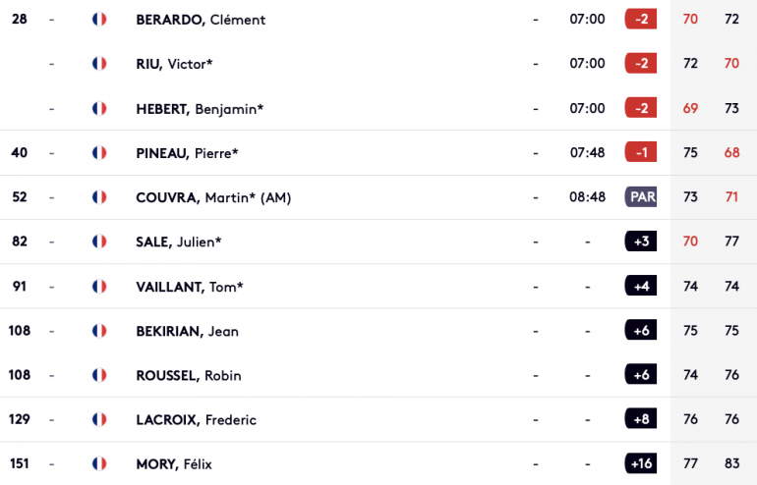Open LACROIX, Frederic player details
The image size is (757, 485).
tap(196, 420)
